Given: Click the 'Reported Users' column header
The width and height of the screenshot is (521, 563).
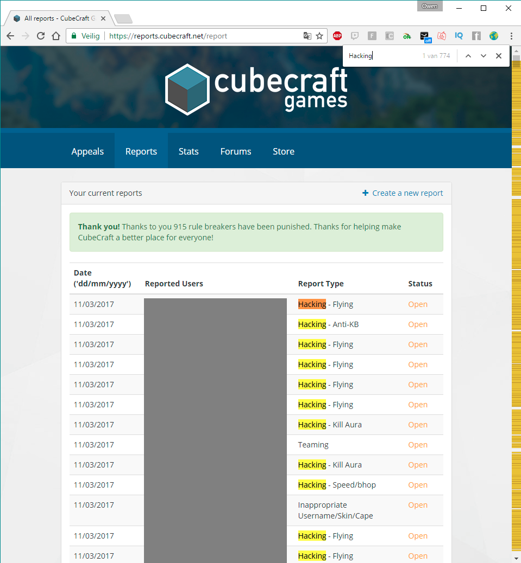Looking at the screenshot, I should [174, 284].
